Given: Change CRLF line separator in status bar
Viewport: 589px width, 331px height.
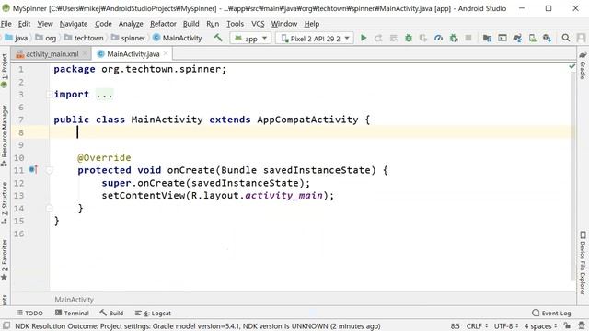Looking at the screenshot, I should pos(477,326).
